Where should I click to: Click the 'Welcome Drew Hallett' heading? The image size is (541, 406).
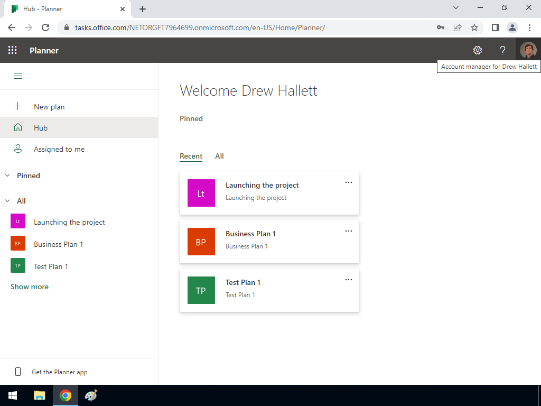[248, 90]
